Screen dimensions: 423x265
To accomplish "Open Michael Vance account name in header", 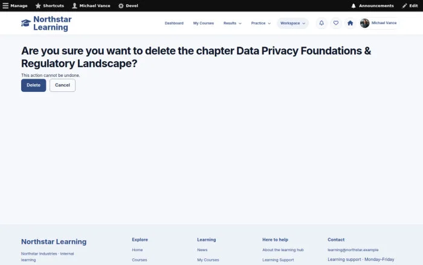I will tap(384, 23).
